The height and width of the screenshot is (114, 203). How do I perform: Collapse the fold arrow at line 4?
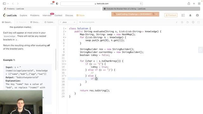coord(66,37)
